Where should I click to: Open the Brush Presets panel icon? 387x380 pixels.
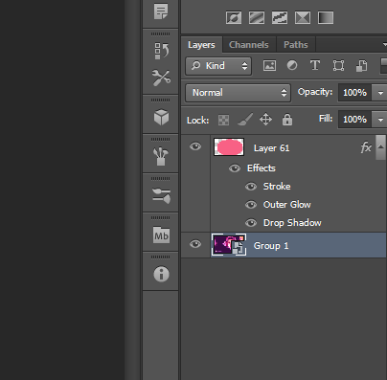pos(161,156)
